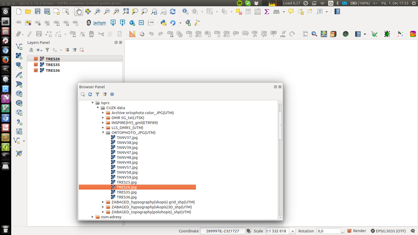418x235 pixels.
Task: Increase rotation with the up stepper
Action: click(342, 230)
